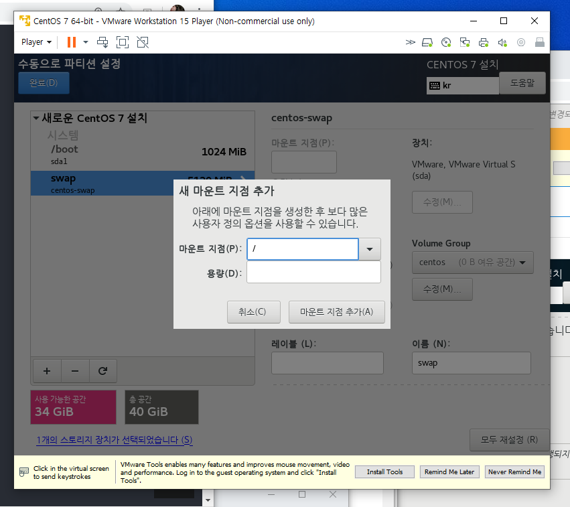Maximize the VMware Player window

click(504, 21)
